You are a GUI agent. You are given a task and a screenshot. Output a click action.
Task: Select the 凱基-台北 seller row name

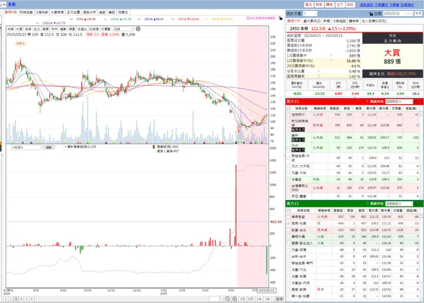299,230
